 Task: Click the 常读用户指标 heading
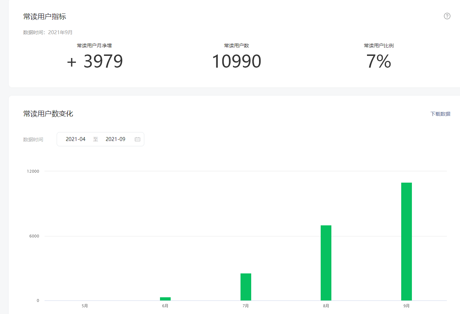pos(45,16)
